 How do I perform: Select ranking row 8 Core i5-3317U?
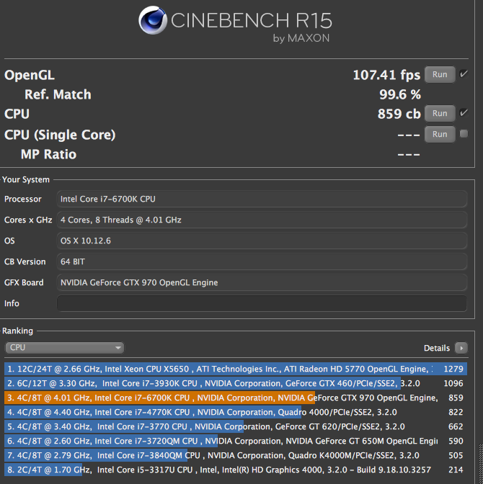tap(236, 470)
